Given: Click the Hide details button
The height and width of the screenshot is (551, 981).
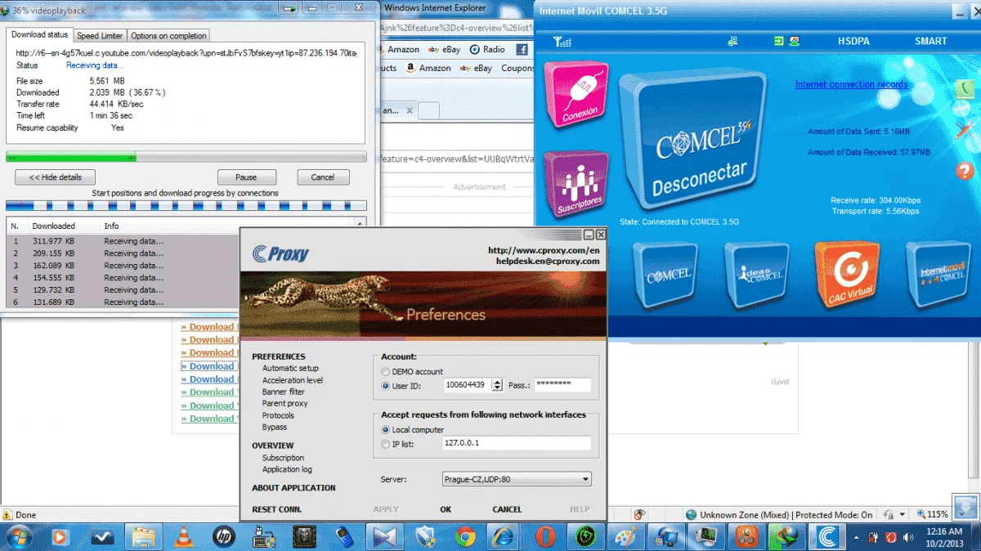Looking at the screenshot, I should coord(55,177).
